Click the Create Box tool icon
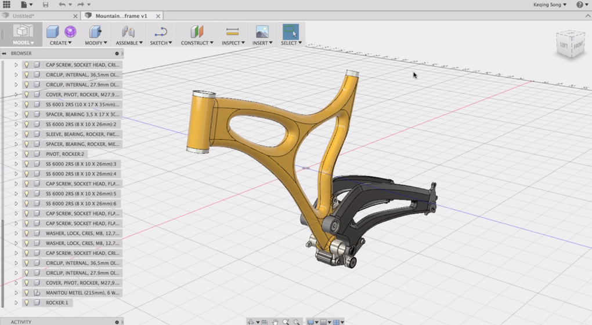The height and width of the screenshot is (325, 592). click(x=52, y=31)
